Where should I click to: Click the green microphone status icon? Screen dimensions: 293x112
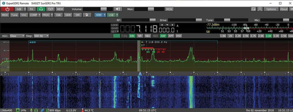pyautogui.click(x=31, y=110)
